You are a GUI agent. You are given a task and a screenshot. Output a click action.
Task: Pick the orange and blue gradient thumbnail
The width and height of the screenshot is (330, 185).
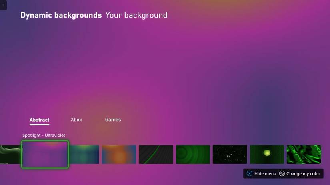[x=119, y=154]
